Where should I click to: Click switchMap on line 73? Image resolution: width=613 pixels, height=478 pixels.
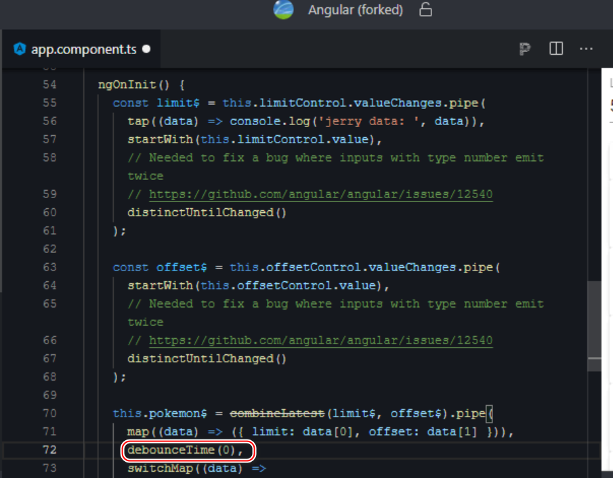tap(161, 469)
